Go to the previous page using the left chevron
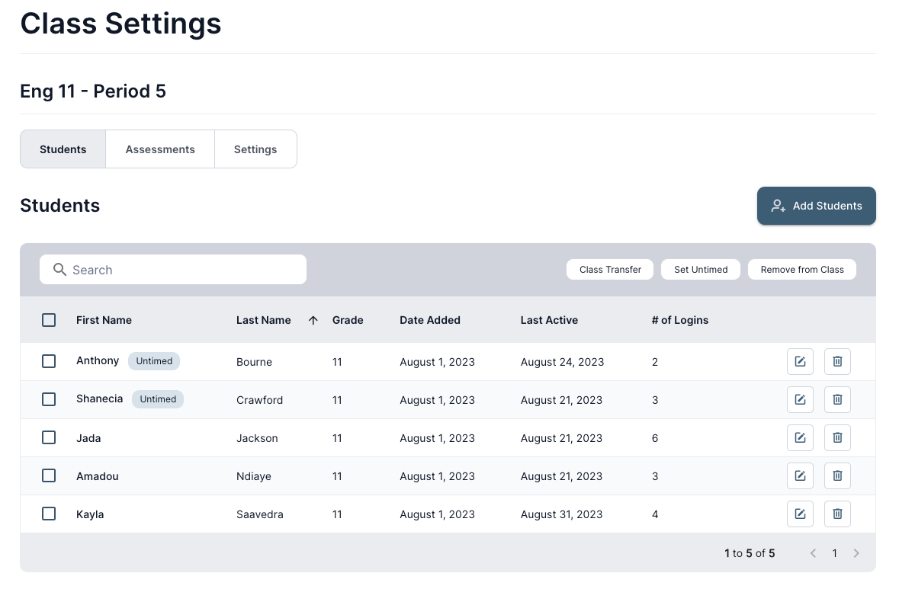 [813, 554]
